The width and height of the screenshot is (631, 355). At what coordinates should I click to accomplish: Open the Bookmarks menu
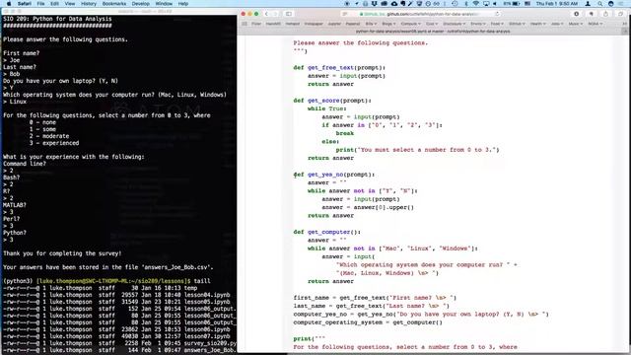point(114,4)
